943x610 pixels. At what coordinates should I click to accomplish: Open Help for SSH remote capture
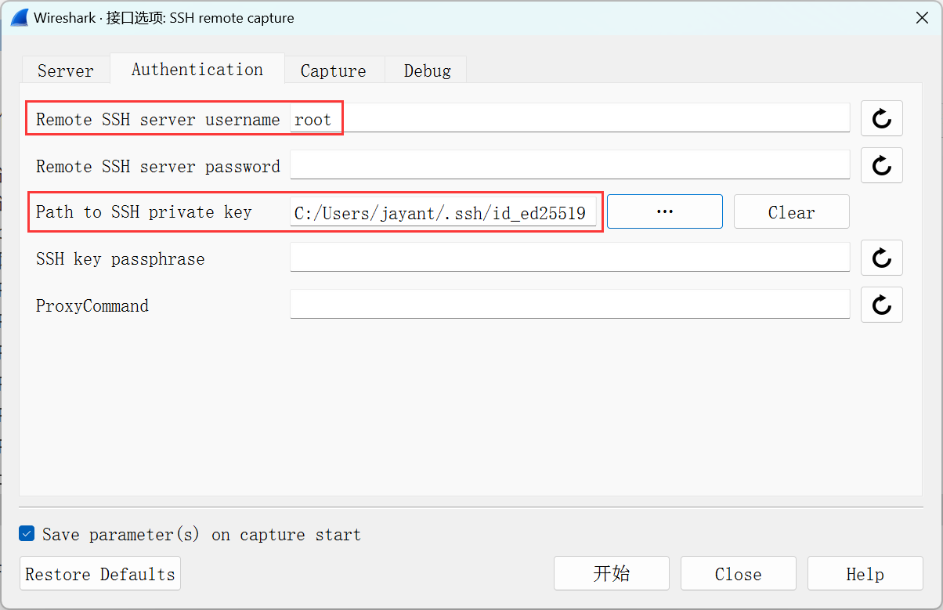click(865, 573)
